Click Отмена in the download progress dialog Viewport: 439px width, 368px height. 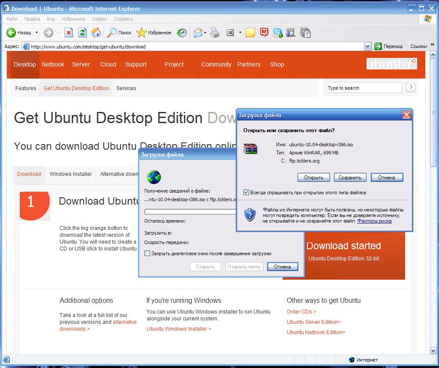(x=282, y=266)
